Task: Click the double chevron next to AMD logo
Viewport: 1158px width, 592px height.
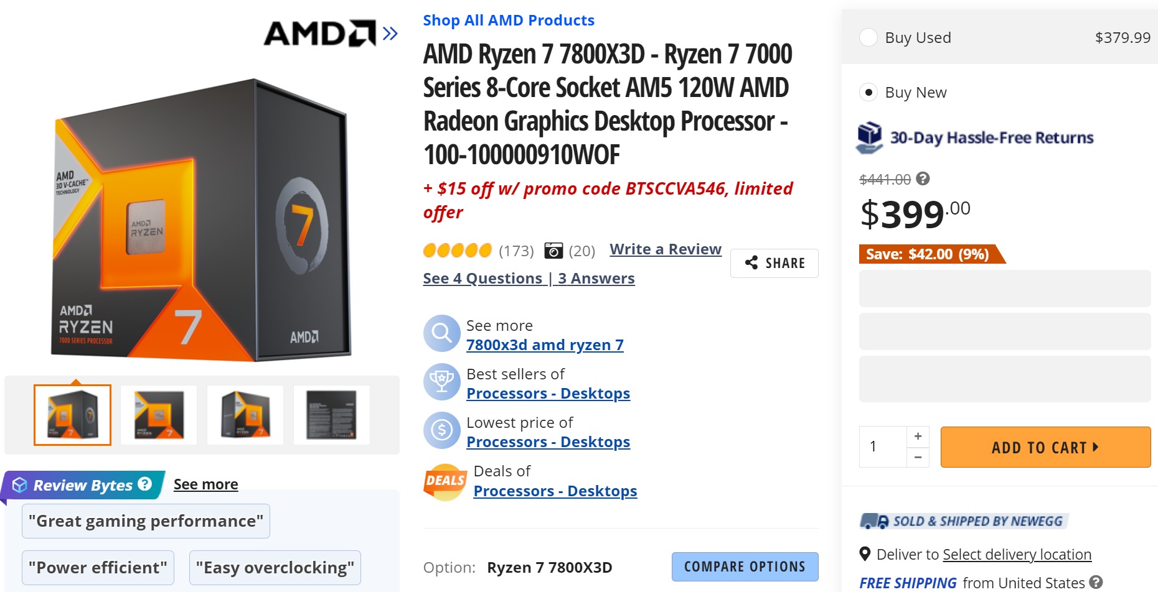Action: [390, 34]
